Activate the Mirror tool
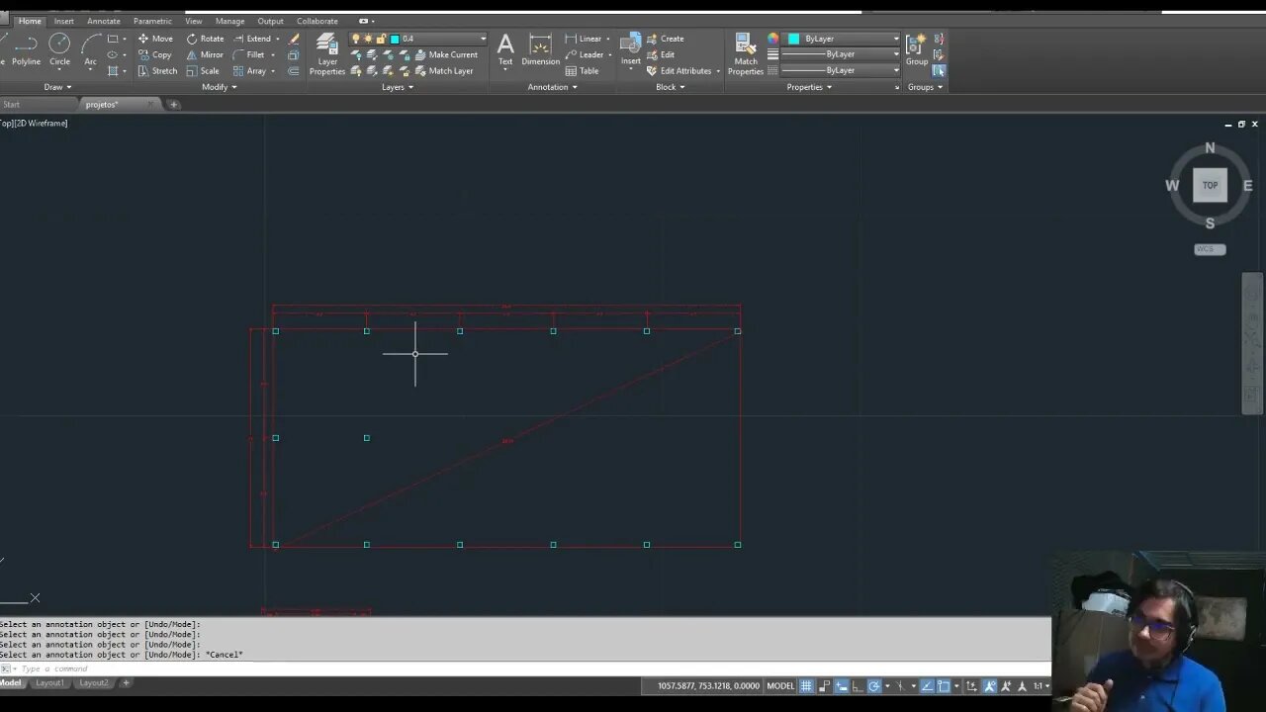The image size is (1266, 712). click(205, 54)
